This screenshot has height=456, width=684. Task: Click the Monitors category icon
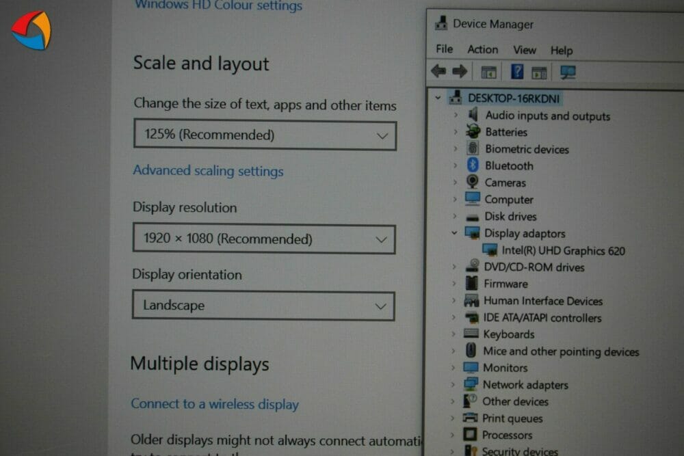point(471,368)
